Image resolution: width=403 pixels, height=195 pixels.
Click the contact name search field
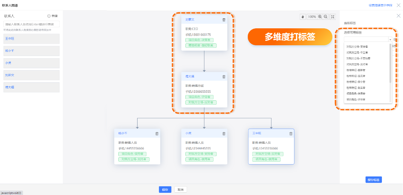coord(31,24)
